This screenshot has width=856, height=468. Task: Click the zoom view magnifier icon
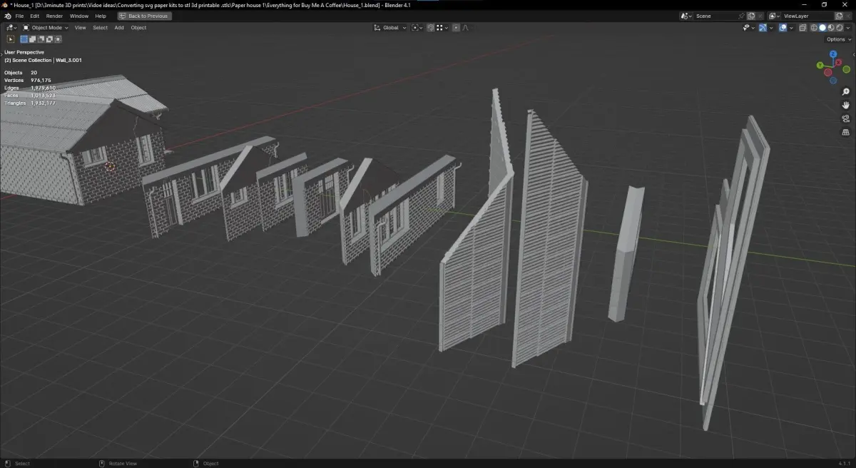[x=846, y=92]
